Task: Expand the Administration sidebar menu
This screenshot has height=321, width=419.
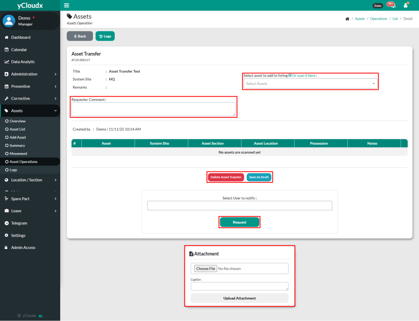Action: tap(30, 74)
